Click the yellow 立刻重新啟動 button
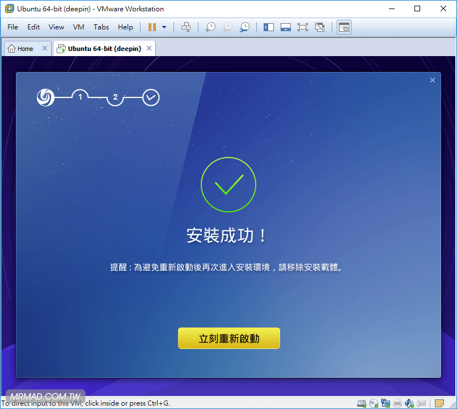Image resolution: width=457 pixels, height=409 pixels. pyautogui.click(x=228, y=338)
